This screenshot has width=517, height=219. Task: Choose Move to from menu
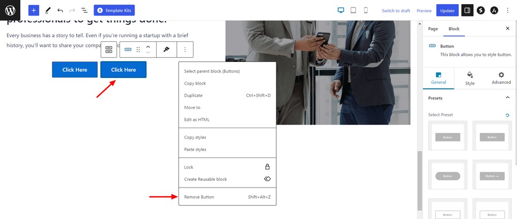point(227,107)
